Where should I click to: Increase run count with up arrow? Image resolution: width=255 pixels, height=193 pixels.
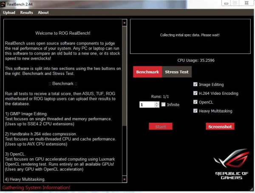point(157,103)
